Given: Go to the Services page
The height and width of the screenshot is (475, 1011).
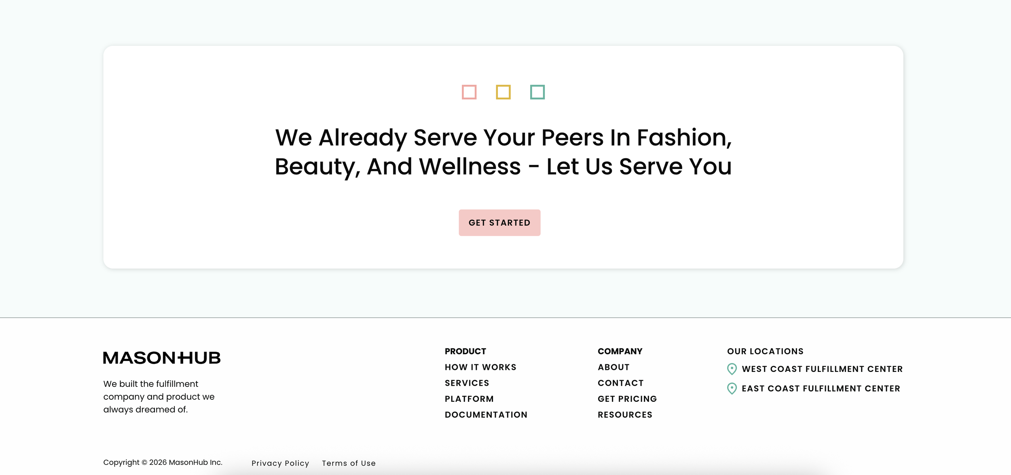Looking at the screenshot, I should coord(467,383).
